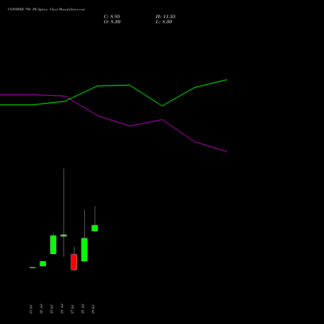Viewport: 324px width, 324px height.
Task: Click the 22 Jul date label
Action: [x=41, y=309]
